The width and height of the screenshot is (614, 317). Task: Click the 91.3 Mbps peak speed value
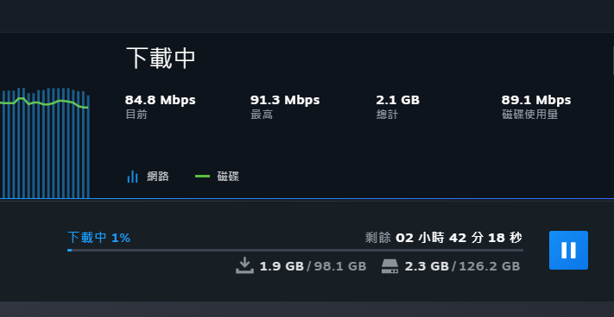pos(285,100)
